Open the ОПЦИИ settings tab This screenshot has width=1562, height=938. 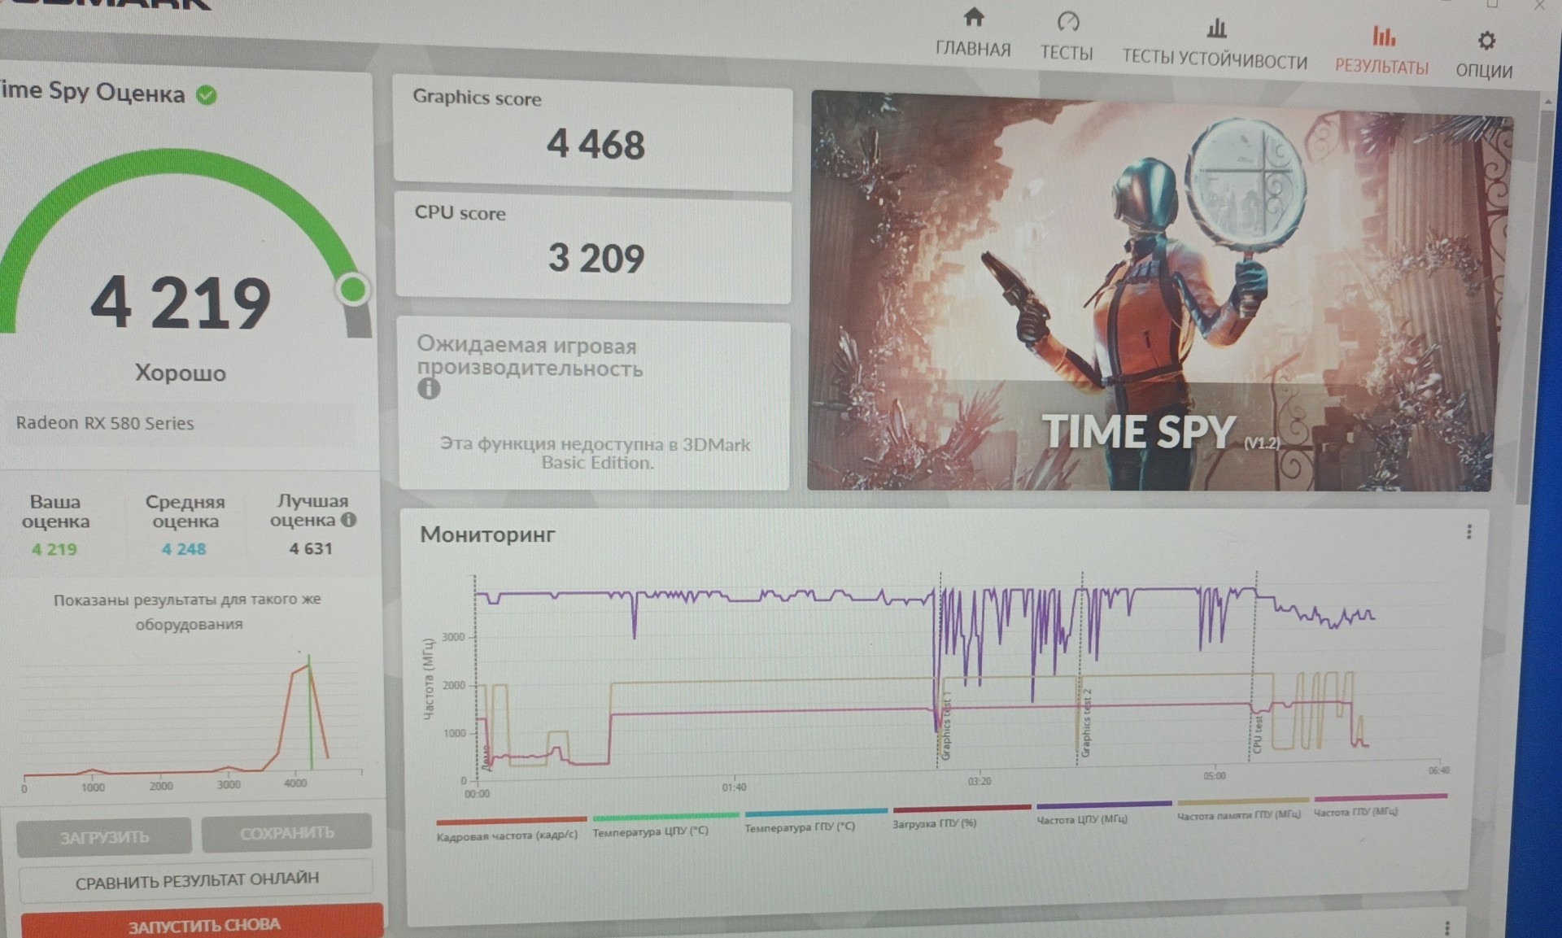[1484, 55]
